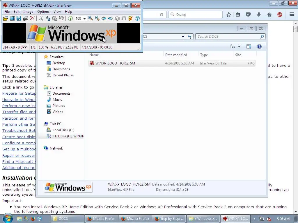This screenshot has width=298, height=223.
Task: Open Recent Places in the navigation pane
Action: click(63, 75)
